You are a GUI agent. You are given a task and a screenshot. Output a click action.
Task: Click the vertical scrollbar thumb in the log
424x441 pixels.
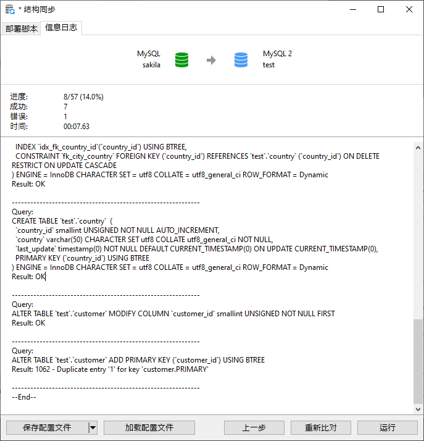(418, 361)
